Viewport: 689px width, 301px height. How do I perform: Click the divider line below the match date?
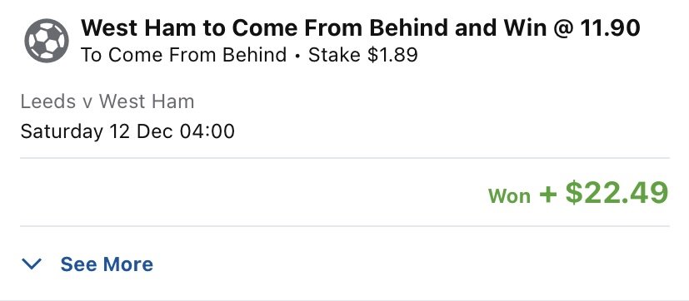[345, 158]
